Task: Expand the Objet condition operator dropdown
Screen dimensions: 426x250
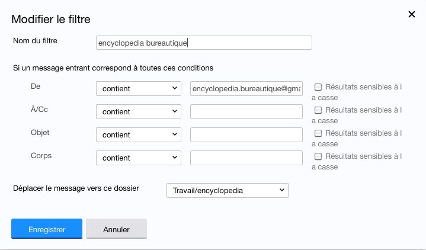Action: (x=138, y=134)
